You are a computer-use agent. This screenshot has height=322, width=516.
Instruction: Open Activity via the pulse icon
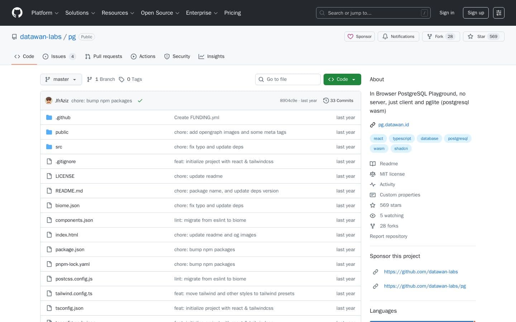pyautogui.click(x=373, y=184)
